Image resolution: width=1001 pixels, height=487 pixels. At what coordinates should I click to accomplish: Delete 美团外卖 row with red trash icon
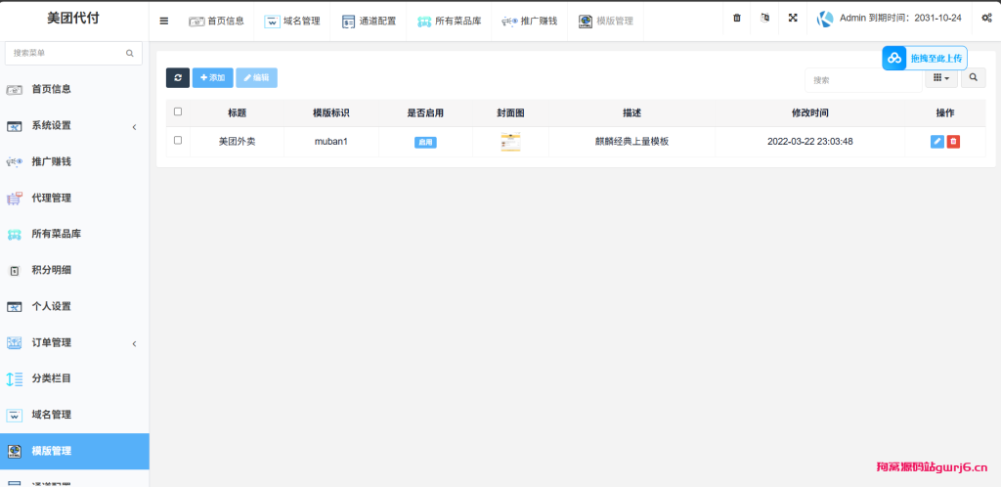[x=953, y=142]
